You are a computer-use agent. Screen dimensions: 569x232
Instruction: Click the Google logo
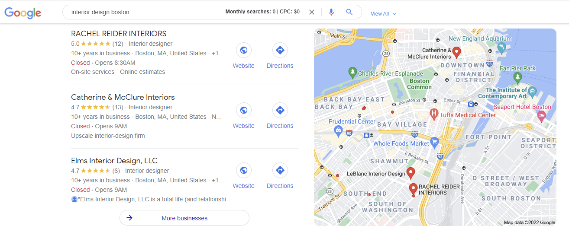point(23,13)
